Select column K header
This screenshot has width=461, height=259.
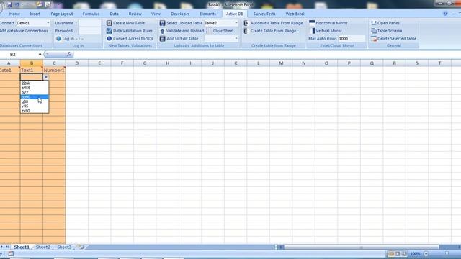(x=236, y=63)
